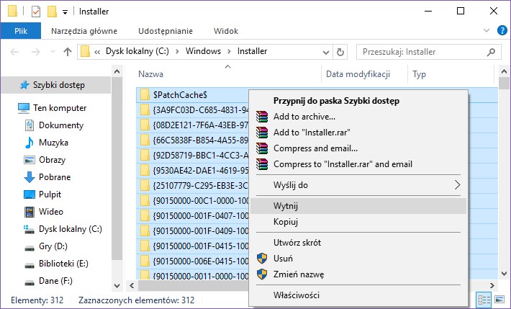The height and width of the screenshot is (309, 511).
Task: Click Installer in the address path
Action: coord(252,51)
